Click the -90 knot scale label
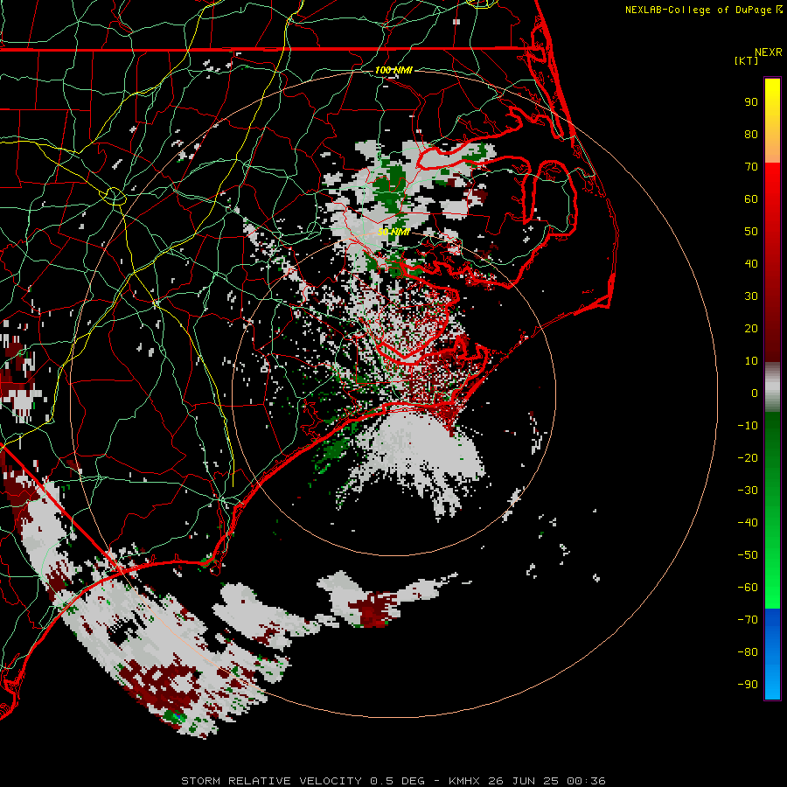The width and height of the screenshot is (787, 787). (x=748, y=685)
